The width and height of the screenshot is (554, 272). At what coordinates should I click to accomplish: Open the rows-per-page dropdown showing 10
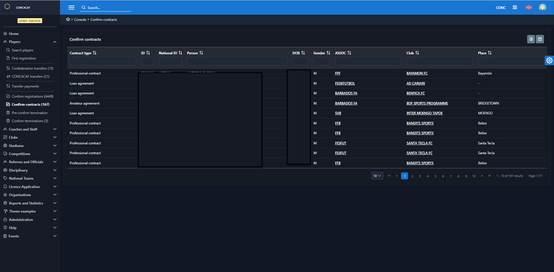pos(377,176)
